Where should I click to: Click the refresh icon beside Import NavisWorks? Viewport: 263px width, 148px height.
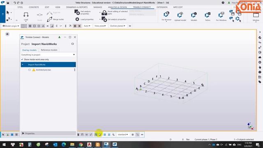click(72, 44)
